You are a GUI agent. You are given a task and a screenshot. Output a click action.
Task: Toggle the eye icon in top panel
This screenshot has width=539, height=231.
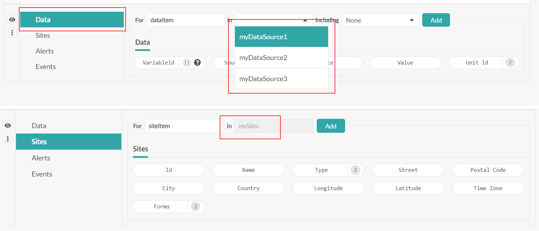12,20
